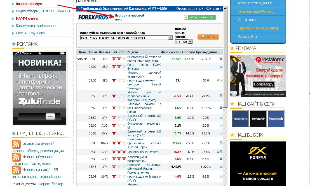This screenshot has width=310, height=186.
Task: Click bull importance icons for 05:00 KRW row
Action: pos(119,143)
